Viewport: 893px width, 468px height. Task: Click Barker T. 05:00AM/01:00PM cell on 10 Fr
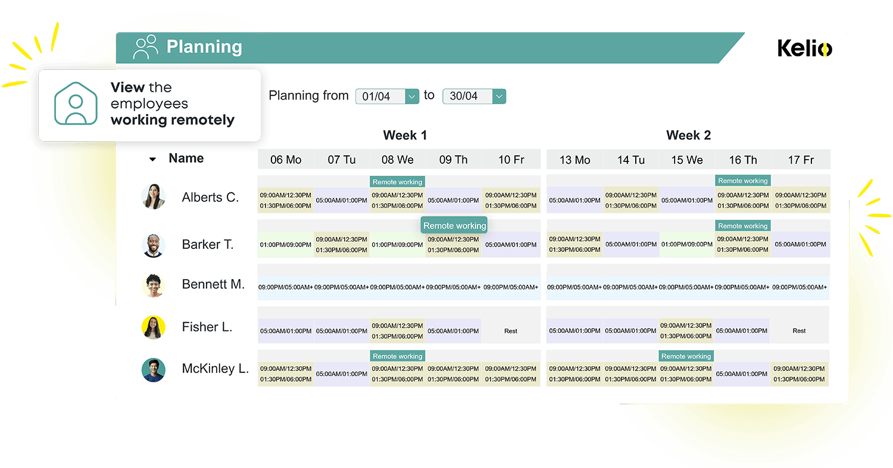tap(511, 245)
